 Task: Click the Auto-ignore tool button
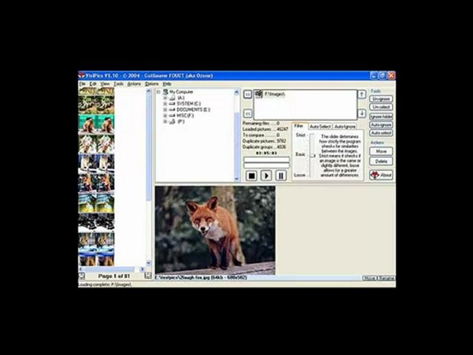381,125
